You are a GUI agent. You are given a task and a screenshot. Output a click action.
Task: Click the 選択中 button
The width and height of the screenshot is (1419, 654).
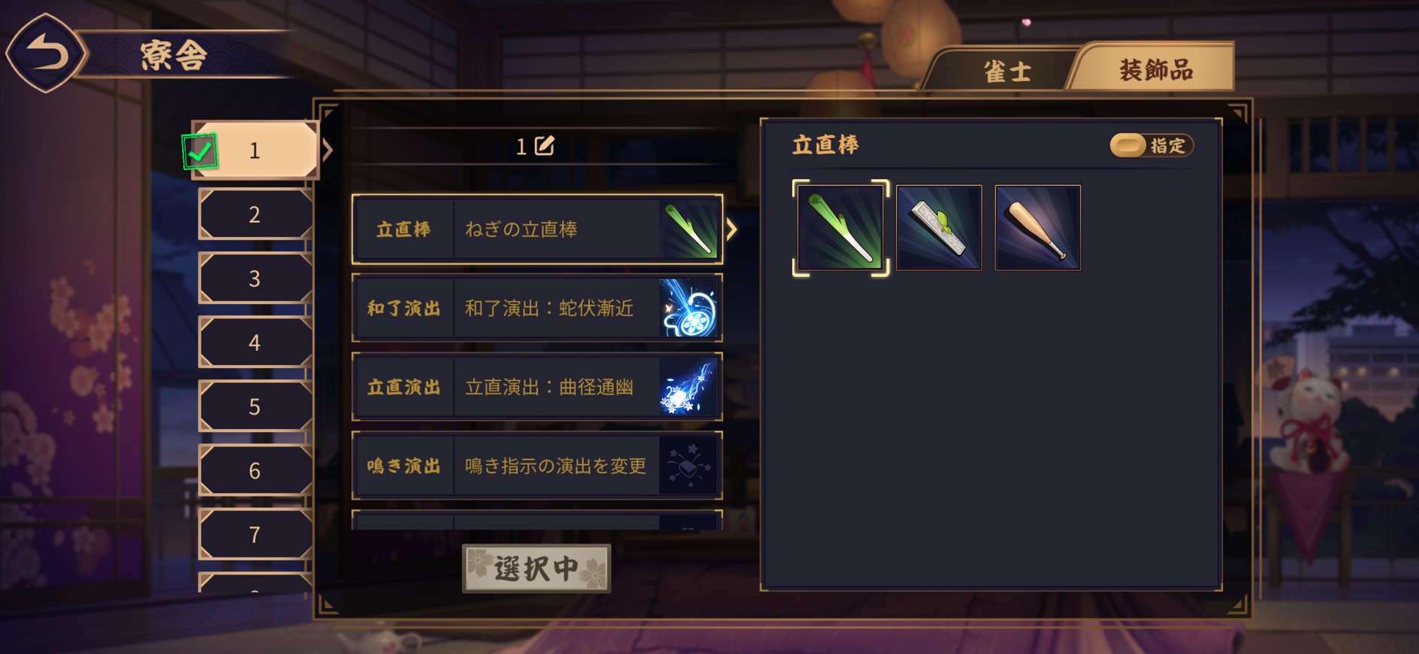[x=536, y=568]
